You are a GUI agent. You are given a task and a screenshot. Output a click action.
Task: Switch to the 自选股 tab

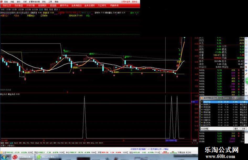point(53,6)
